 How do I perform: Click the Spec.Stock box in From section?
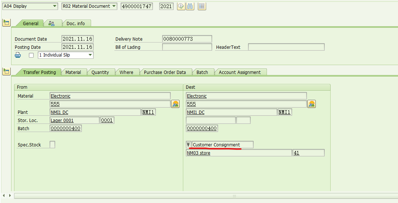point(52,145)
